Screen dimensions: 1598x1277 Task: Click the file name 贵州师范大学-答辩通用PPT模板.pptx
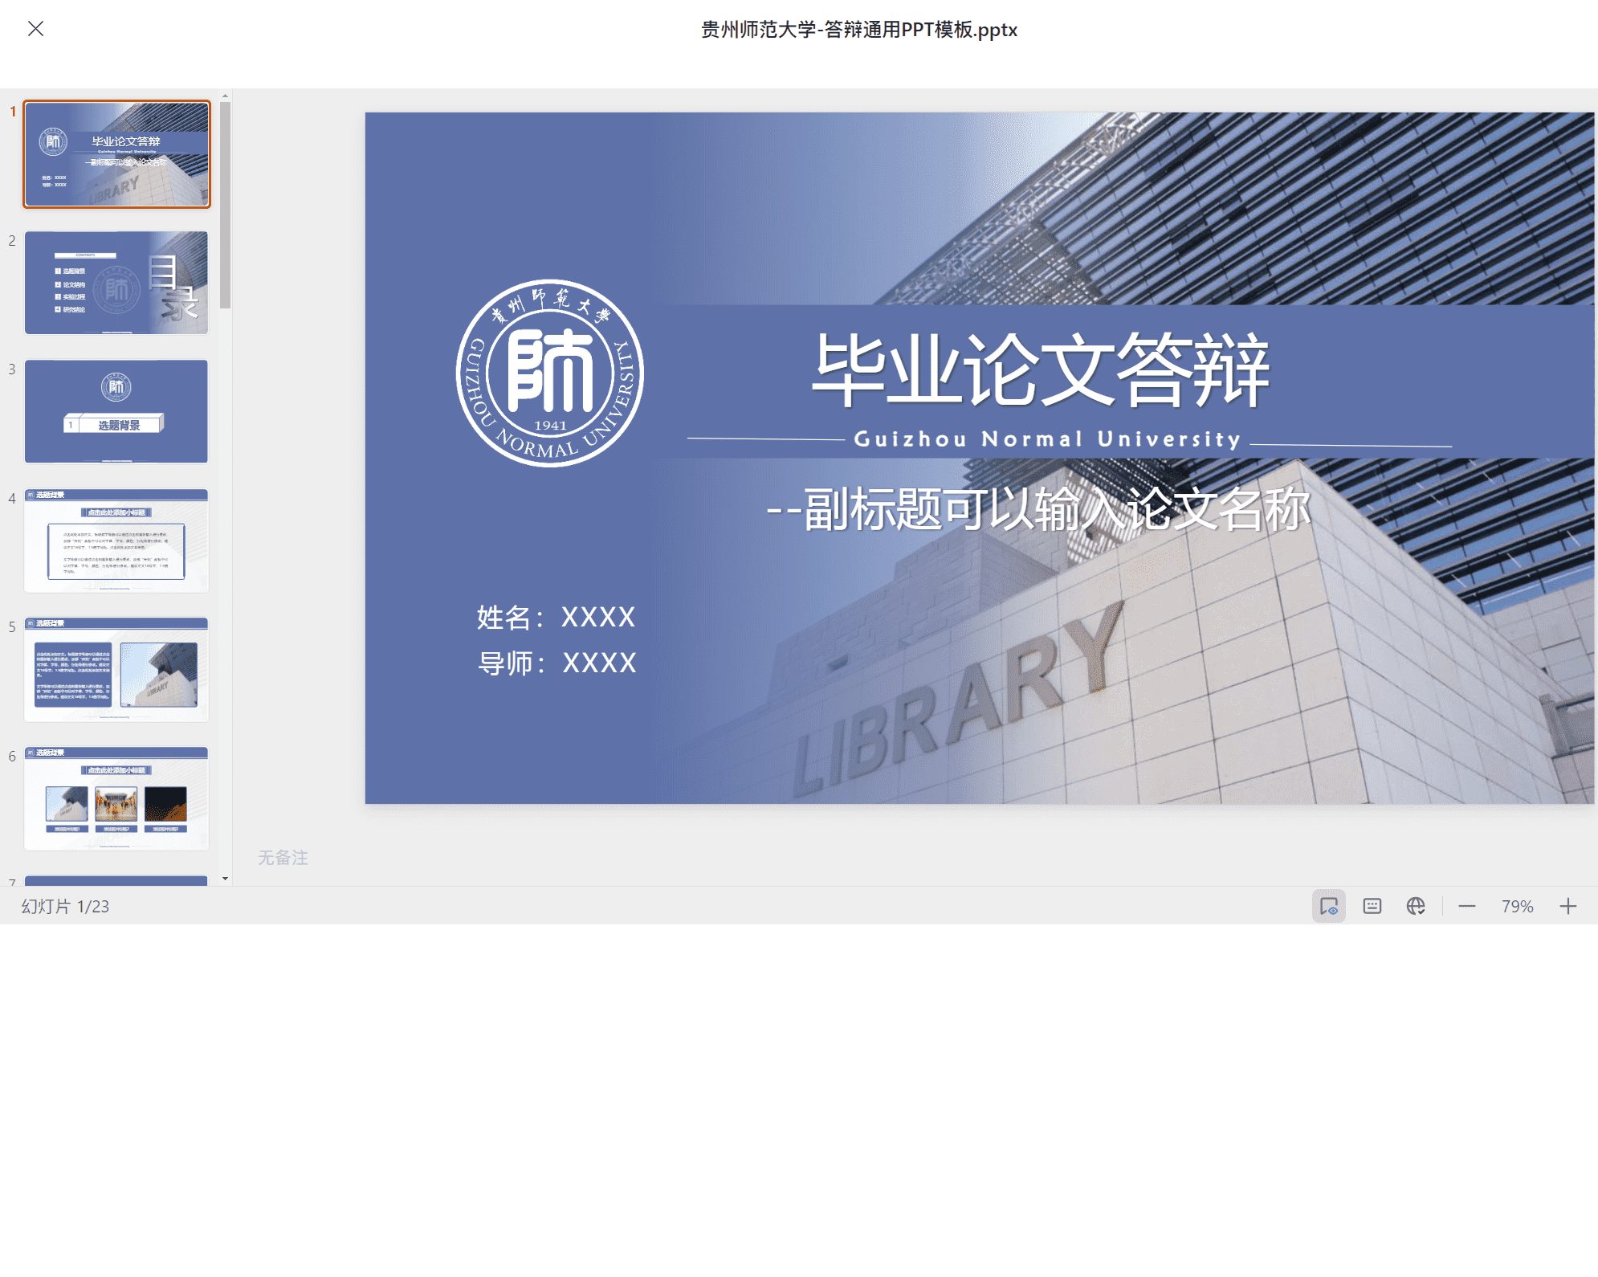tap(859, 30)
